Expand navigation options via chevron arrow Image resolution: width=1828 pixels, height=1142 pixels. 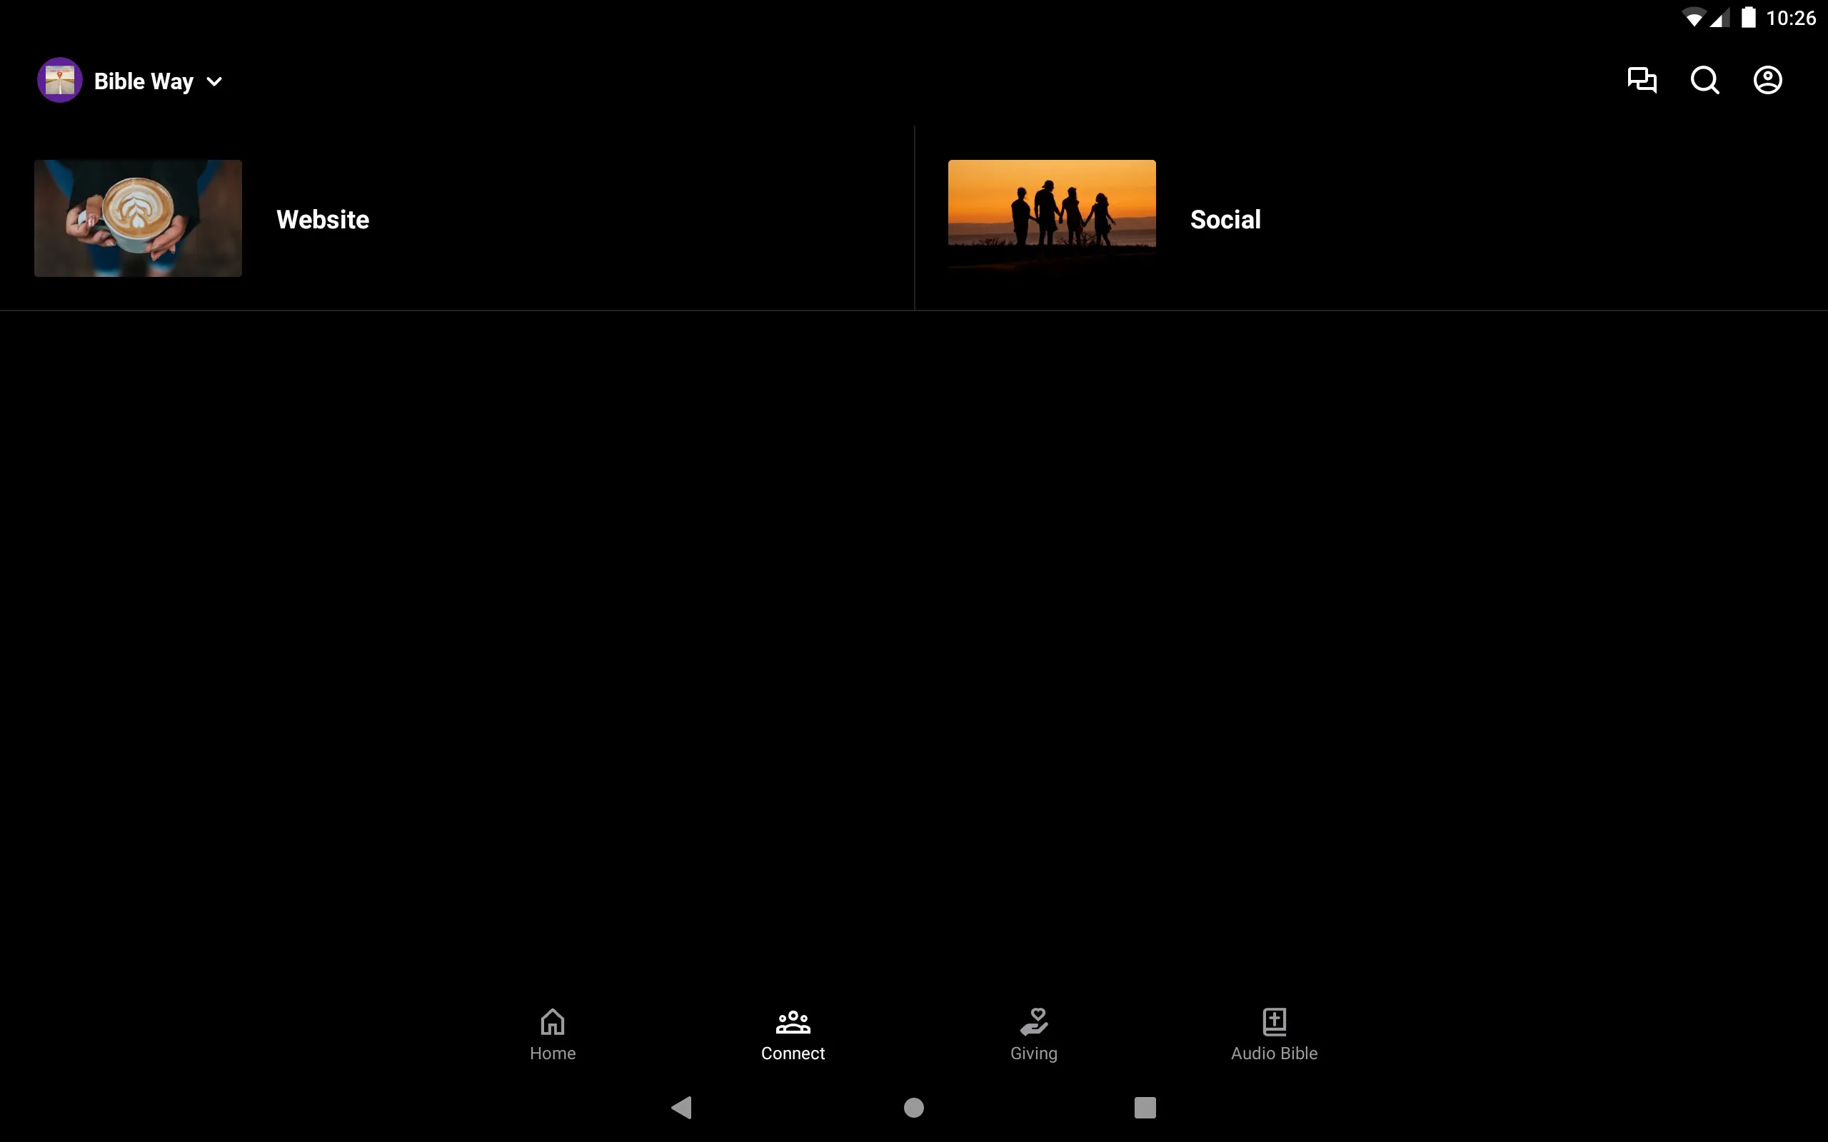(214, 80)
